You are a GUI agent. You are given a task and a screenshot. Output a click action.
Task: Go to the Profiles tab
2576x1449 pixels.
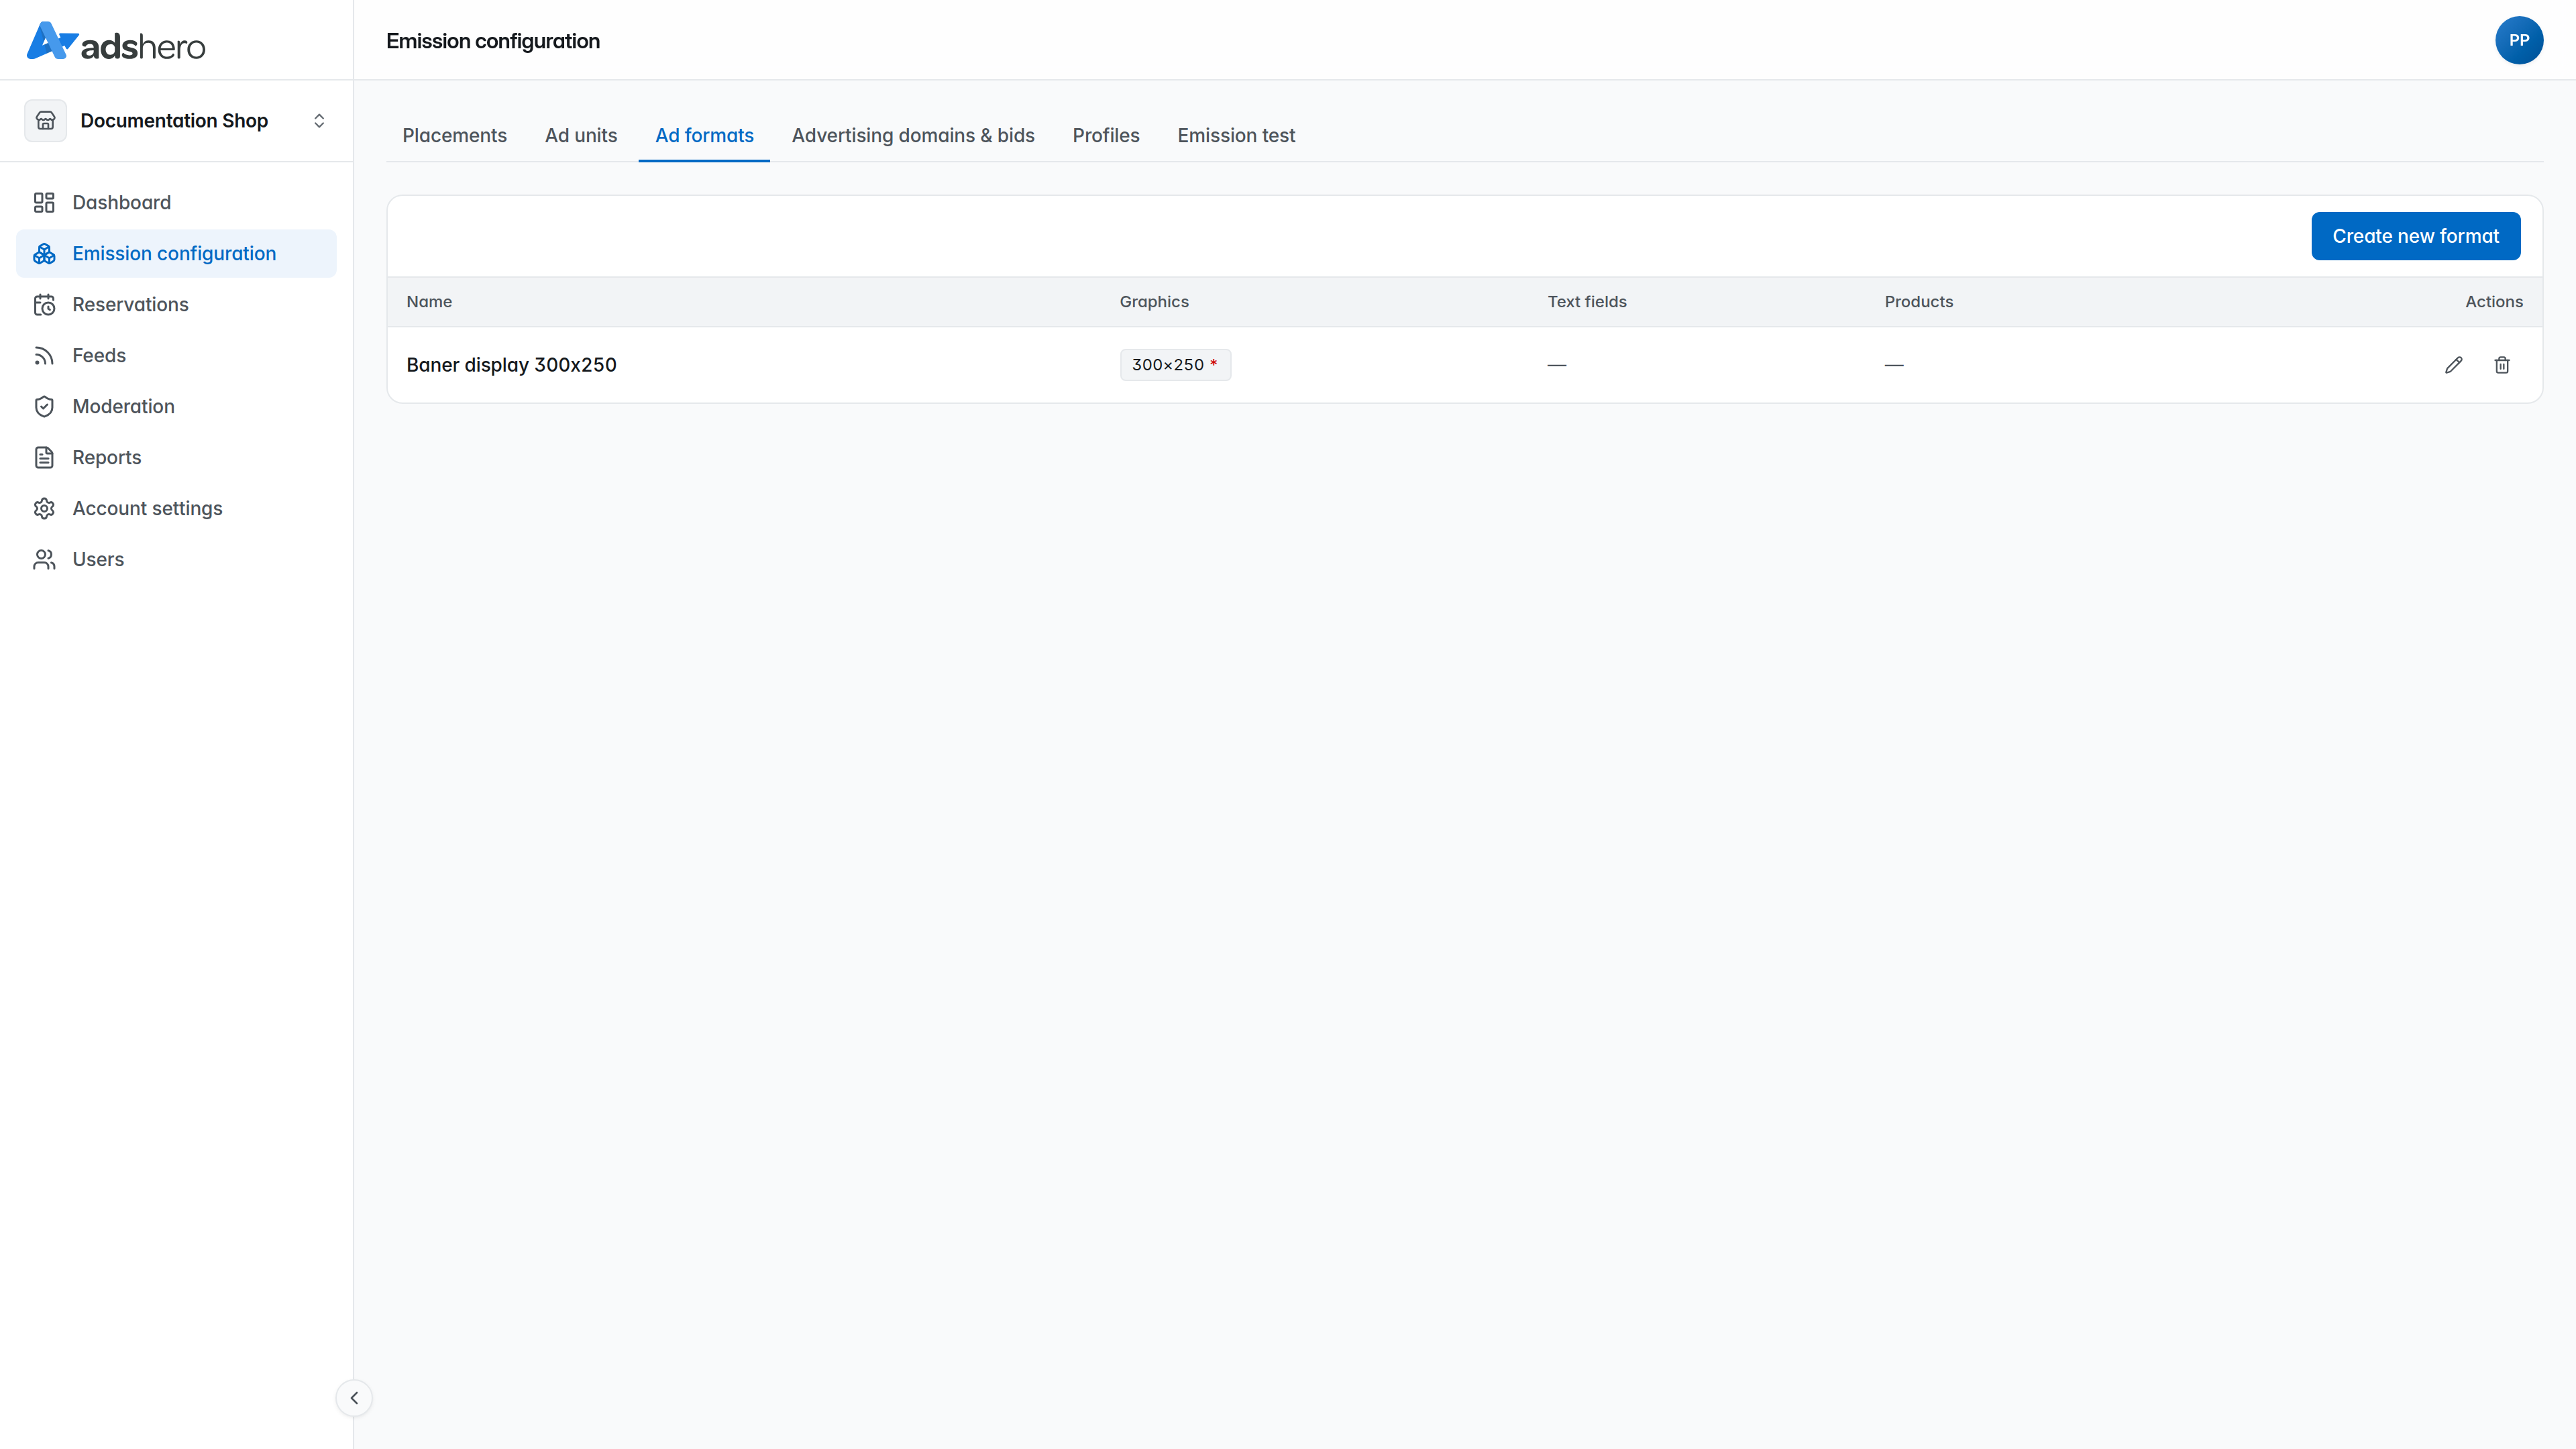(x=1105, y=136)
